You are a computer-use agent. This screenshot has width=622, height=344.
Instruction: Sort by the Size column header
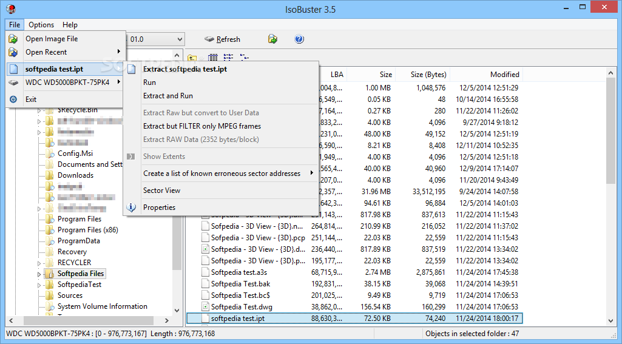(371, 75)
